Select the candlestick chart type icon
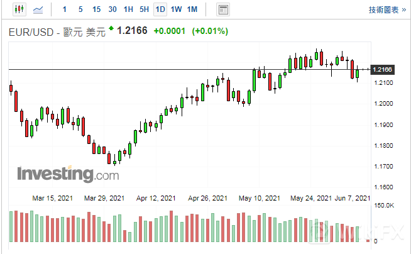This screenshot has height=254, width=411. coord(19,9)
